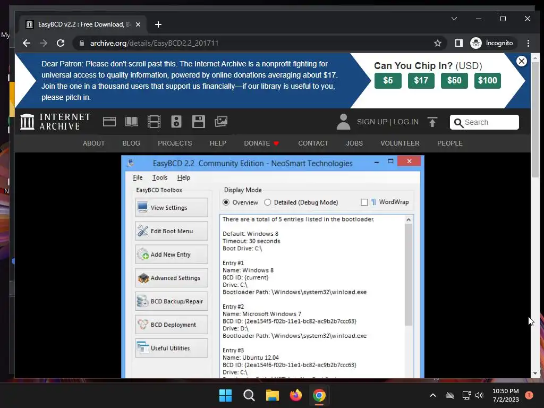Click the user avatar icon

[x=344, y=122]
